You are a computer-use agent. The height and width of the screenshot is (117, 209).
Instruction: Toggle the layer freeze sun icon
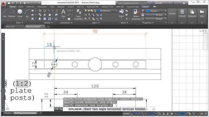point(88,11)
